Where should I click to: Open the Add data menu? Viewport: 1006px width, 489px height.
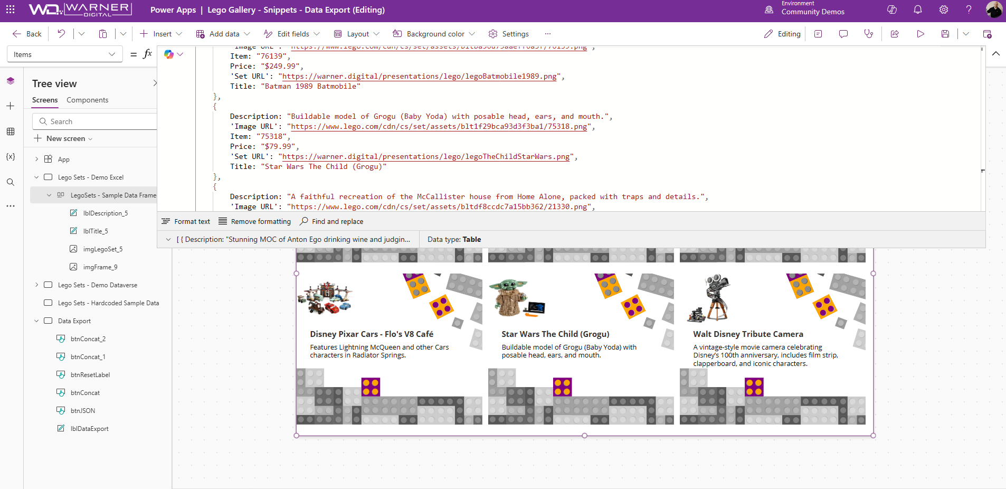point(223,34)
